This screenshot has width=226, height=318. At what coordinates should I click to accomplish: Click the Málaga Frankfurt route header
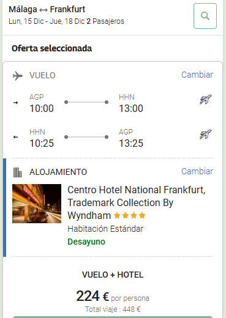tap(47, 9)
